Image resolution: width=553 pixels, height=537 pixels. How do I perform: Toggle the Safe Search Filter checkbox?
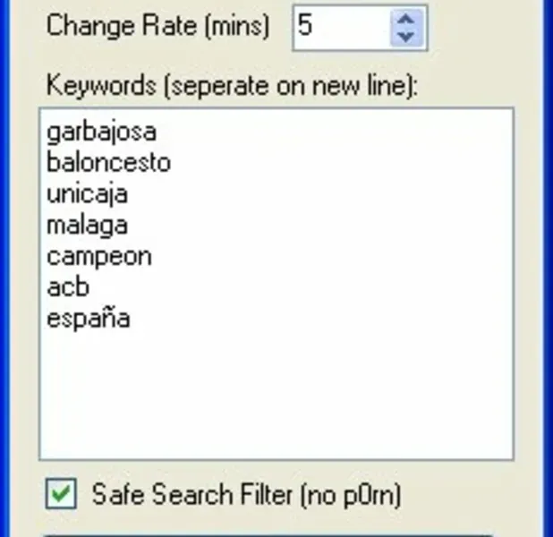pos(61,493)
